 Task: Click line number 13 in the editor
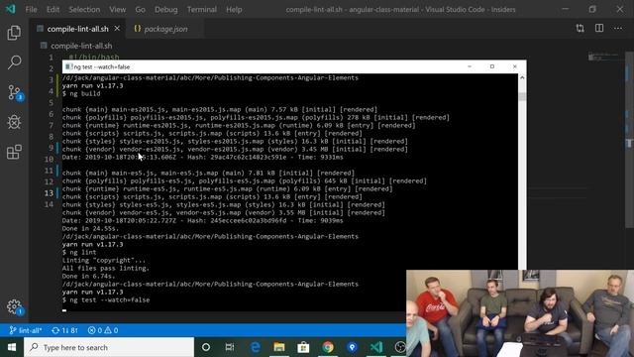coord(49,193)
